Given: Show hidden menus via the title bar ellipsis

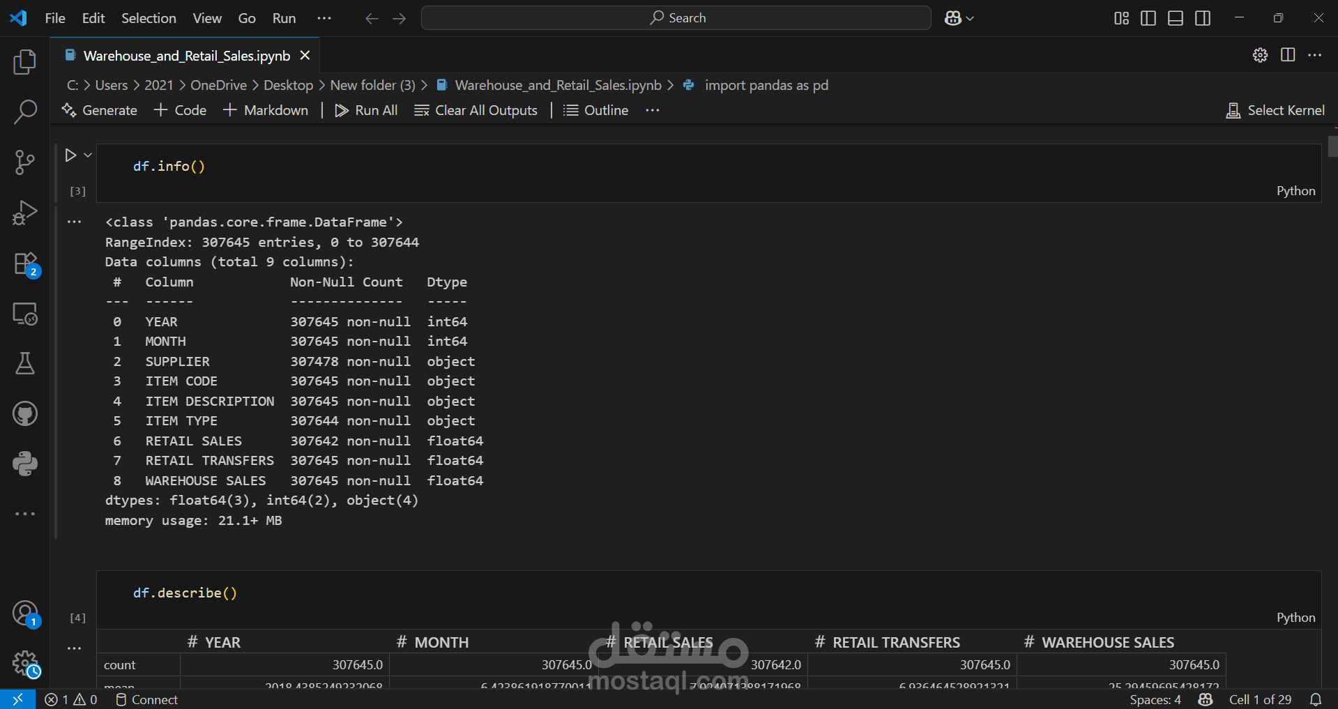Looking at the screenshot, I should pyautogui.click(x=324, y=18).
